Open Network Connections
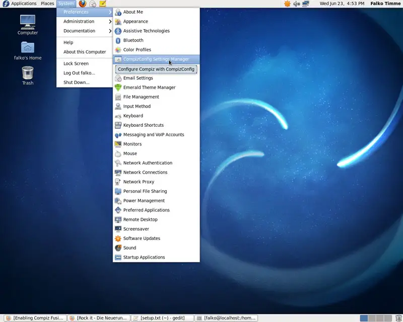 [x=156, y=172]
